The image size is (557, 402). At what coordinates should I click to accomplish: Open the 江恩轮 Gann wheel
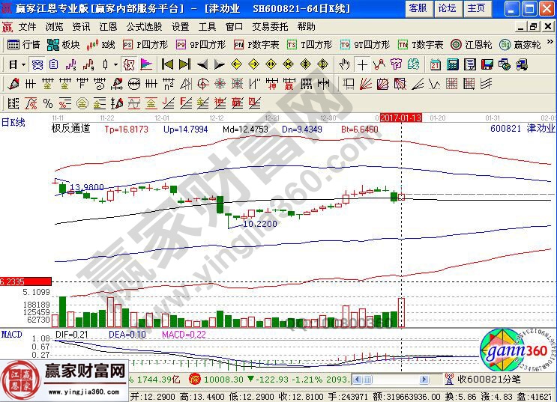coord(471,45)
